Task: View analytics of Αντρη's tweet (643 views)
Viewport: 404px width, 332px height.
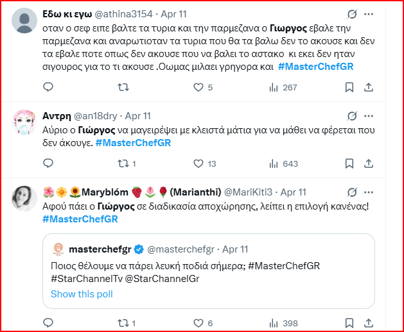Action: click(x=272, y=163)
